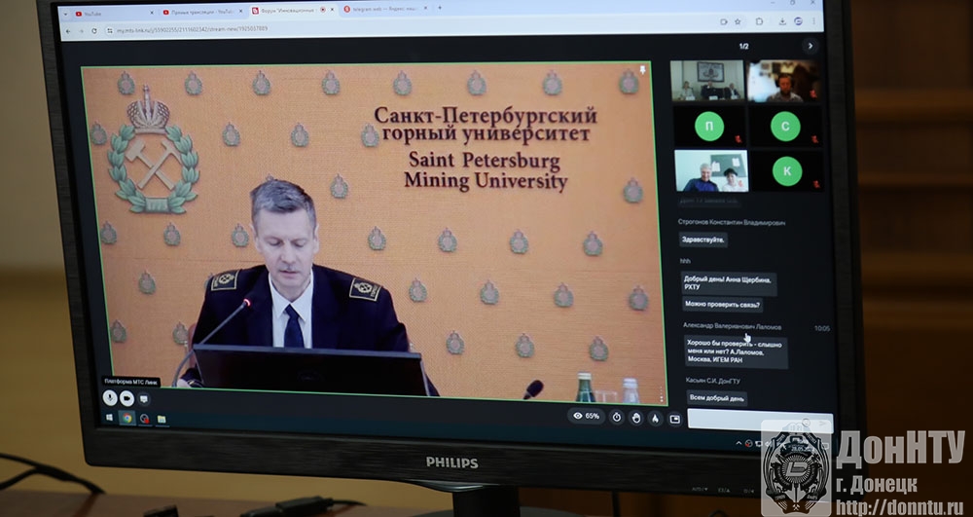Switch to the Форум "Инновационные" tab
The height and width of the screenshot is (517, 973).
tap(292, 11)
